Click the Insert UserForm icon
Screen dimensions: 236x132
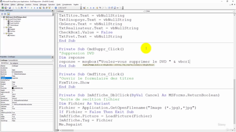point(6,8)
